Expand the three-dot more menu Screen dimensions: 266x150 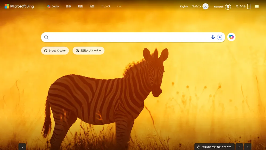pos(119,6)
